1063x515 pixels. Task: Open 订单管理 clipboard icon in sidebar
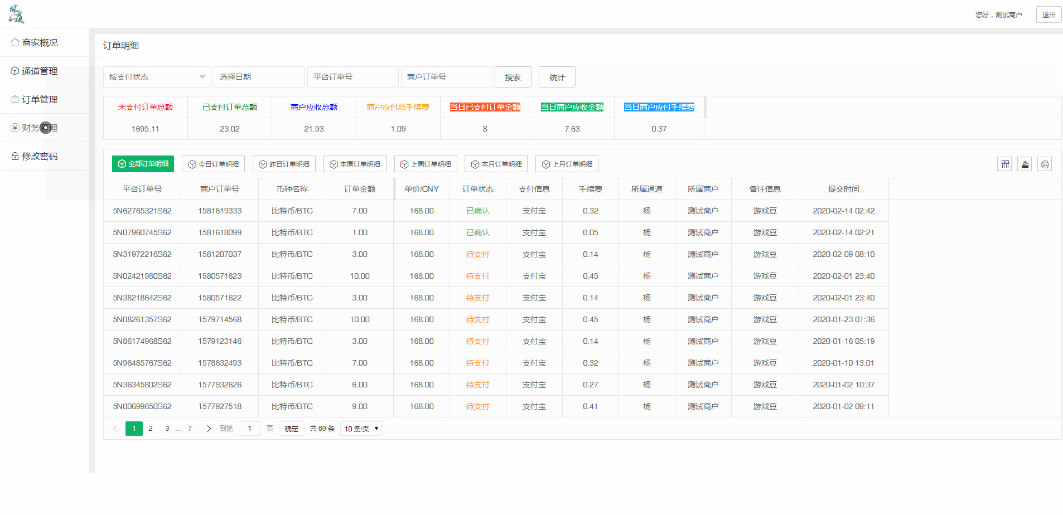(x=13, y=99)
